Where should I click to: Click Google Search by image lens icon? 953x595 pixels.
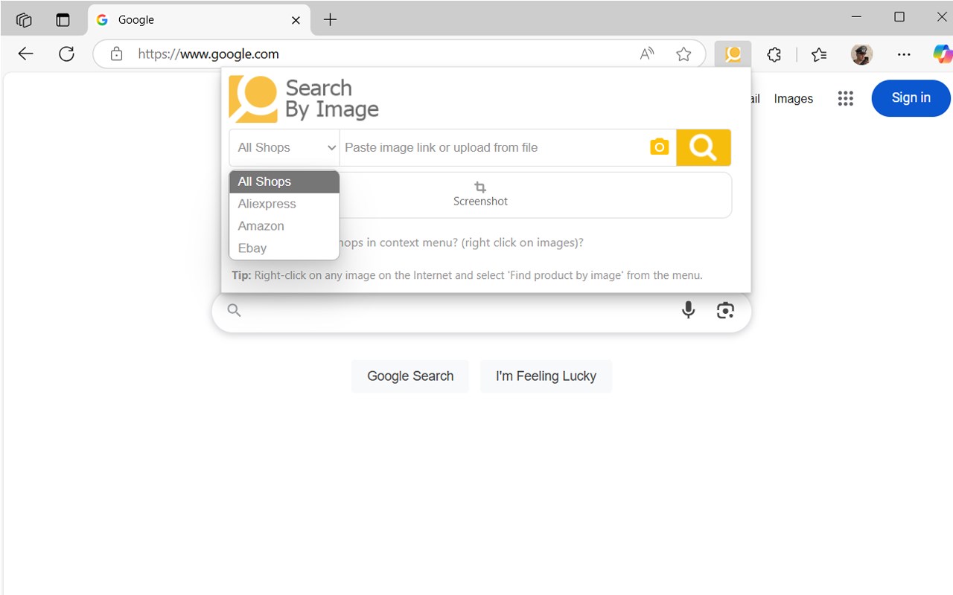coord(725,310)
